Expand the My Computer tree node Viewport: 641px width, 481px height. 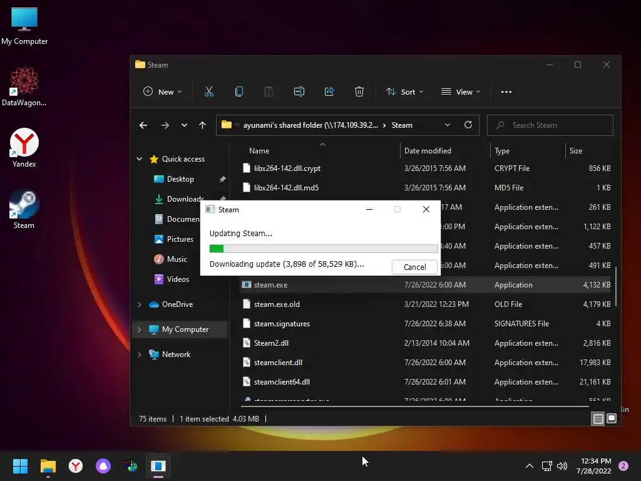140,329
